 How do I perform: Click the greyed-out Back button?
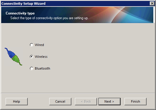pyautogui.click(x=86, y=101)
